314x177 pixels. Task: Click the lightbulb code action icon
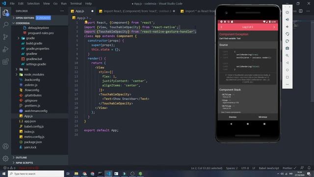click(86, 22)
